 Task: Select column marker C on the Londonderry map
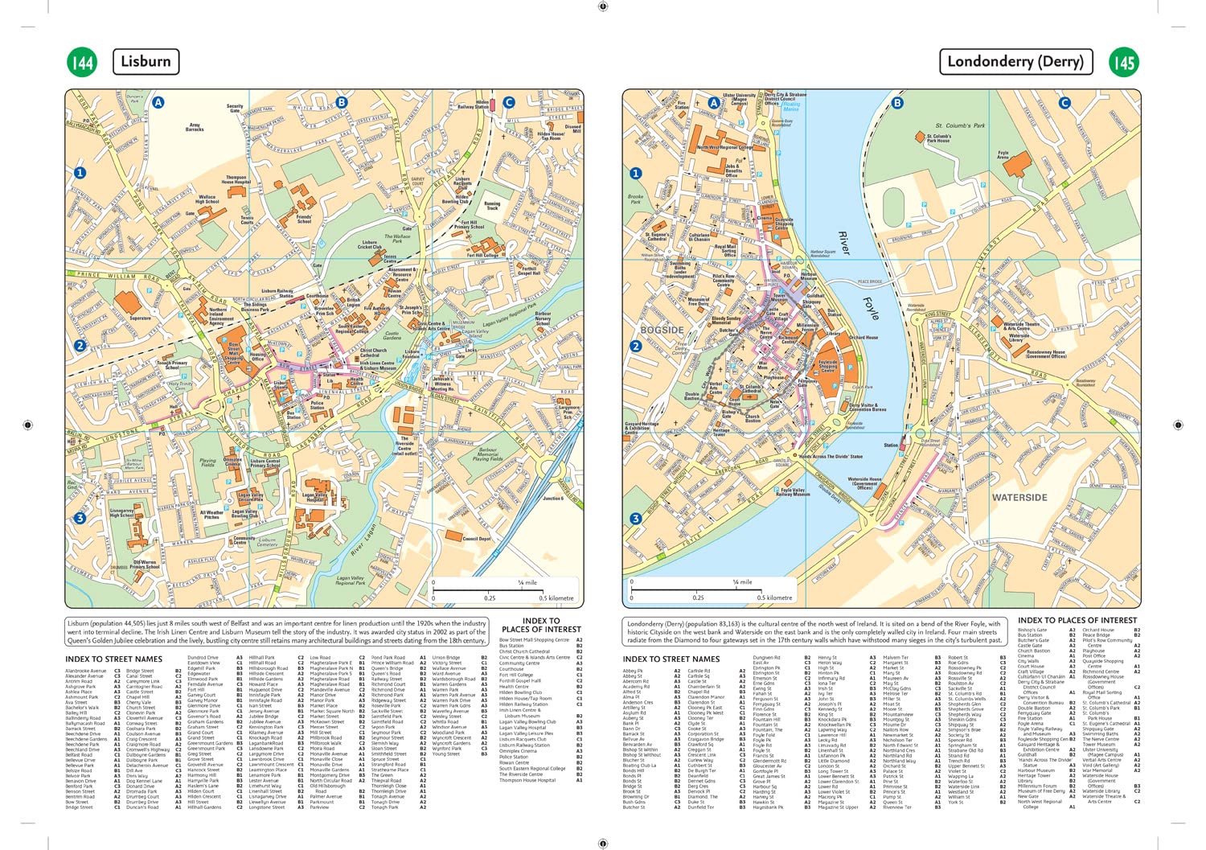(1064, 102)
